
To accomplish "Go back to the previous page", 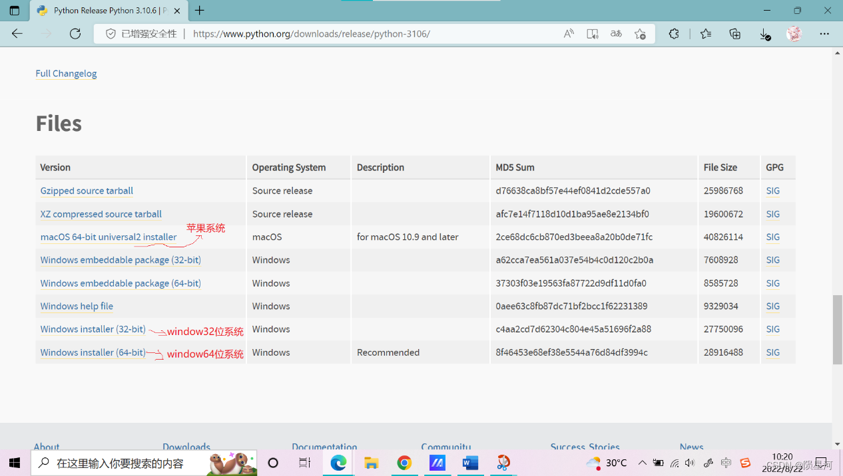I will point(17,34).
